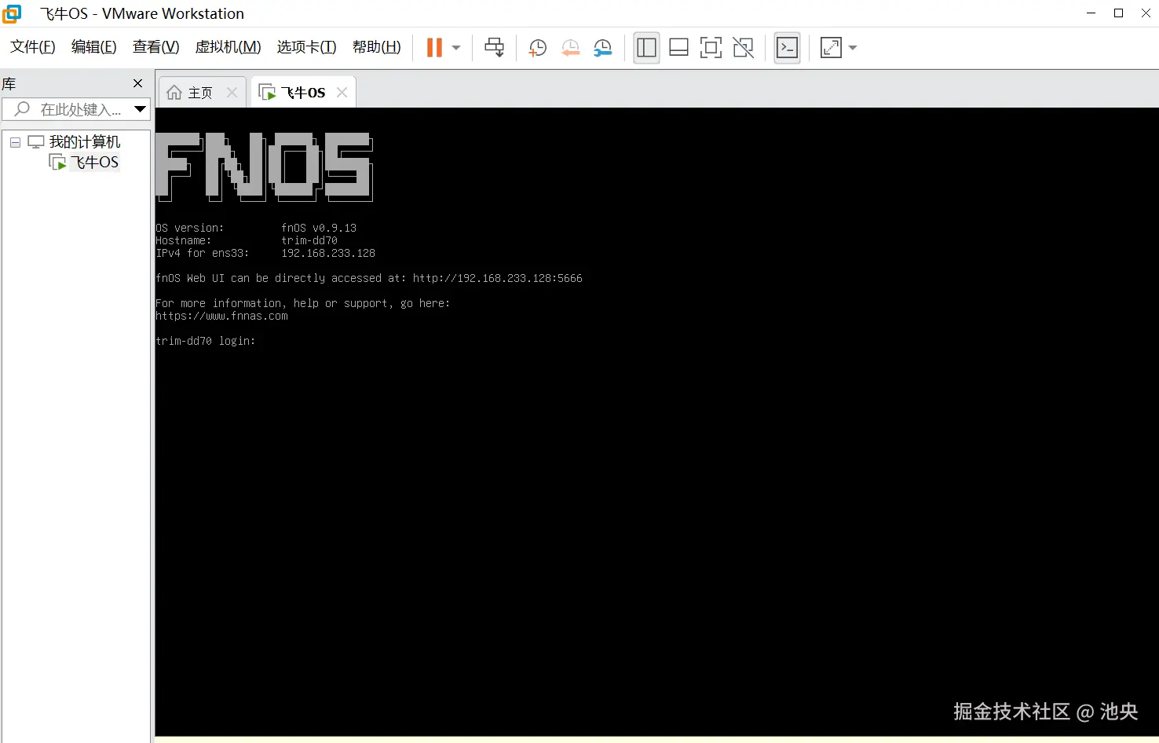Activate Unity mode
Image resolution: width=1159 pixels, height=743 pixels.
pyautogui.click(x=743, y=47)
